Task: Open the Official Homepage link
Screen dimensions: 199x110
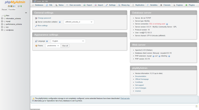Action: coord(142,79)
